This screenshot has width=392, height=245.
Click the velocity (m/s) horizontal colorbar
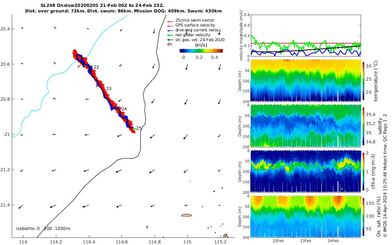tap(201, 51)
